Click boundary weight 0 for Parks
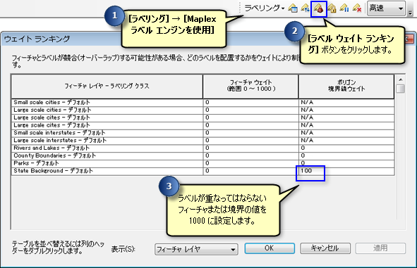Image resolution: width=417 pixels, height=268 pixels. tap(346, 164)
